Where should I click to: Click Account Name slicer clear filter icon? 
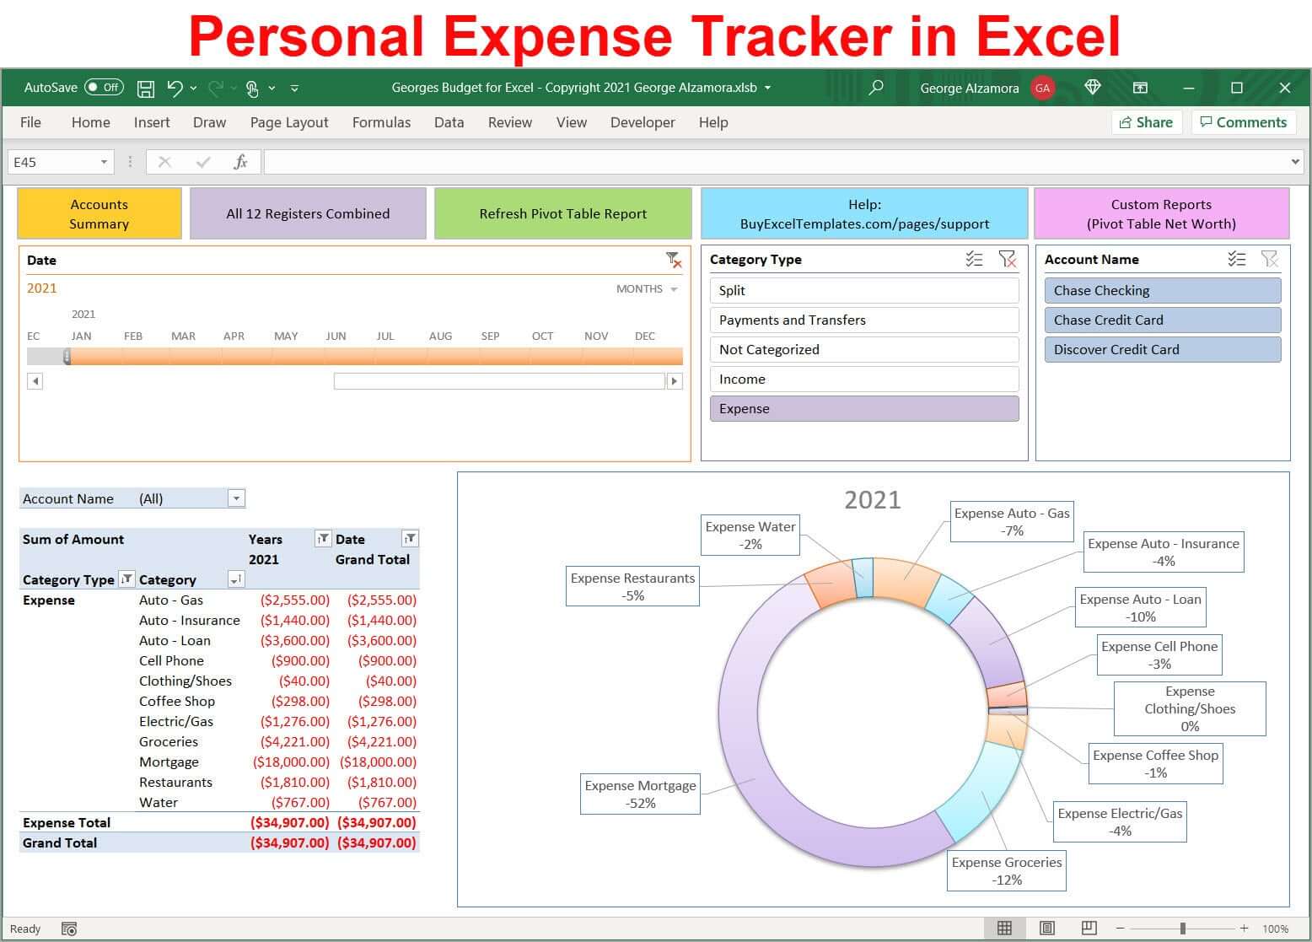1269,259
